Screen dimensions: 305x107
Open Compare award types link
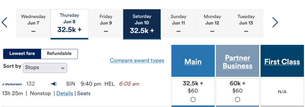(x=137, y=61)
